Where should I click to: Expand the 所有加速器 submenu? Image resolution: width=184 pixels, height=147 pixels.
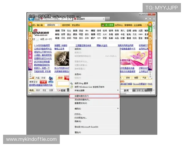click(x=118, y=90)
